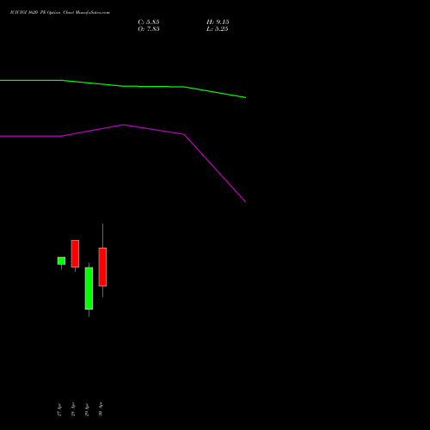Click the high value H: 9.15
Image resolution: width=430 pixels, height=430 pixels.
tap(218, 22)
